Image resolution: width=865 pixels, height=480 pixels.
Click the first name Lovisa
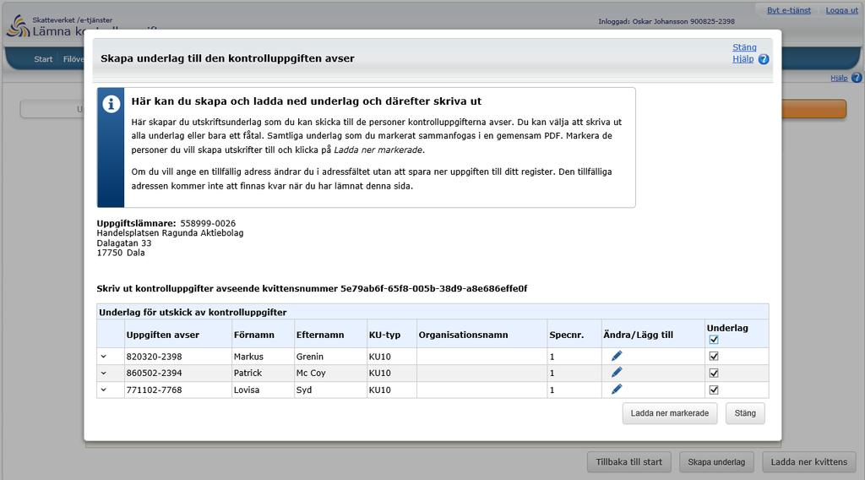[246, 390]
